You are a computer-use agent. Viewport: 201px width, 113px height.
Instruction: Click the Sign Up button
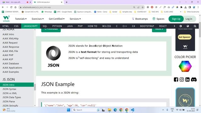(x=176, y=19)
